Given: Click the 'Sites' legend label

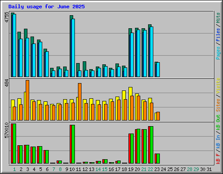Looking at the screenshot, I should coord(218,105).
